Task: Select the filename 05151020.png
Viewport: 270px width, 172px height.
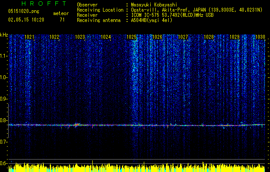Action: [24, 12]
